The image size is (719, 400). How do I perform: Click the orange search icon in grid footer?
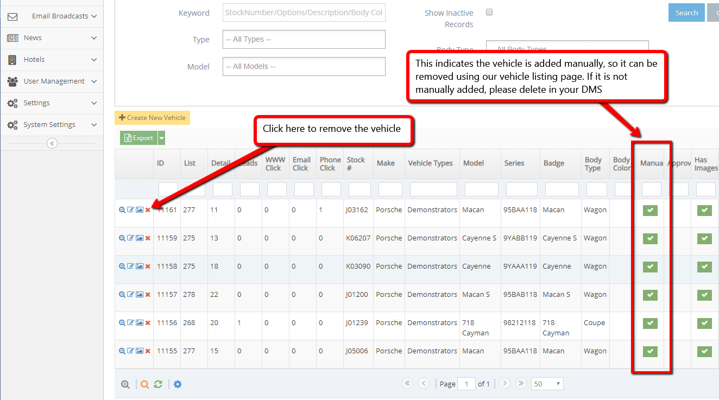pyautogui.click(x=144, y=384)
